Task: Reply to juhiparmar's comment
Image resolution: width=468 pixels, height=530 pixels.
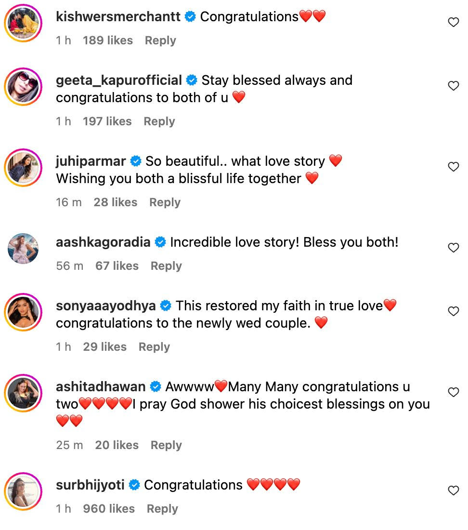Action: 165,202
